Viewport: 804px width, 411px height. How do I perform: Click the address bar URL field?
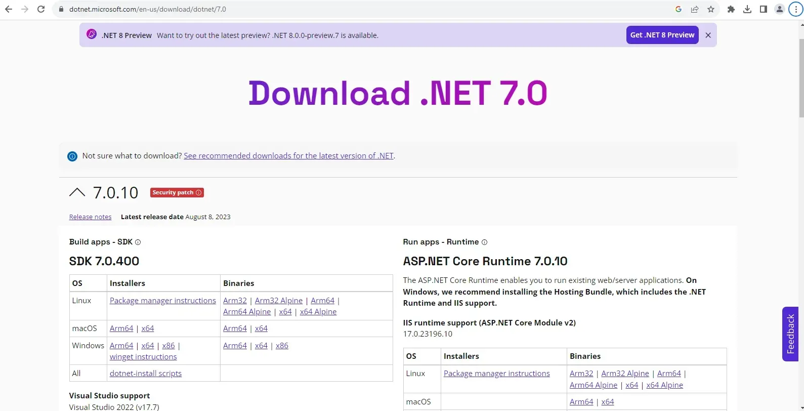354,9
